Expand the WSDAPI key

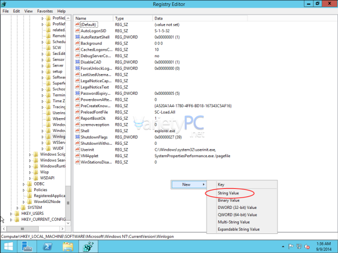click(30, 178)
